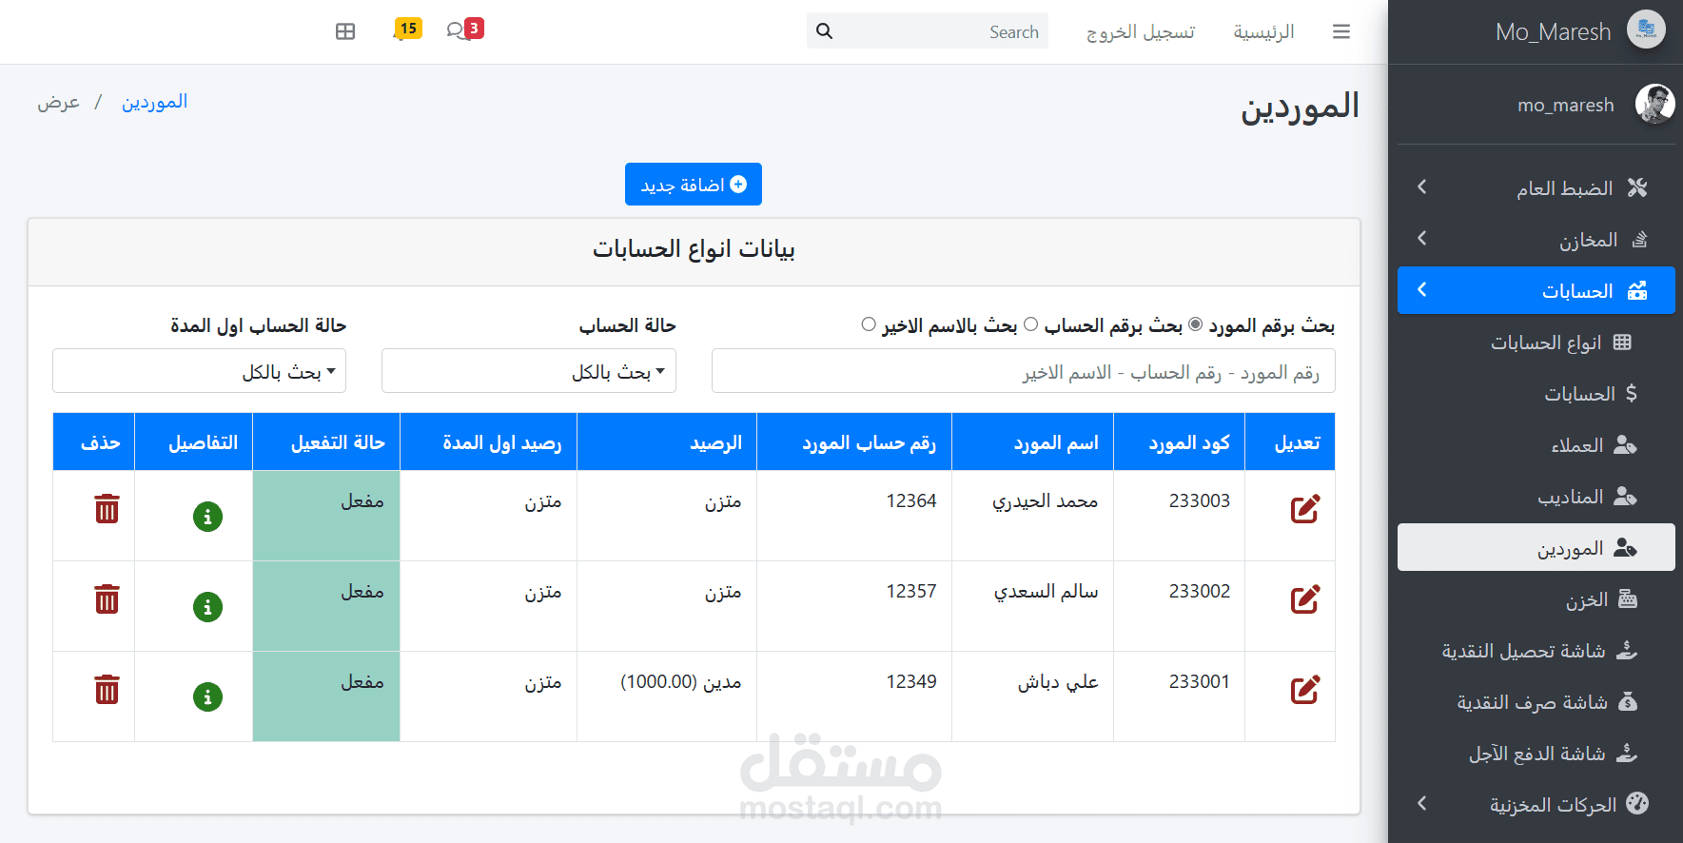Edit supplier سالم السعدي with pencil icon

1304,599
